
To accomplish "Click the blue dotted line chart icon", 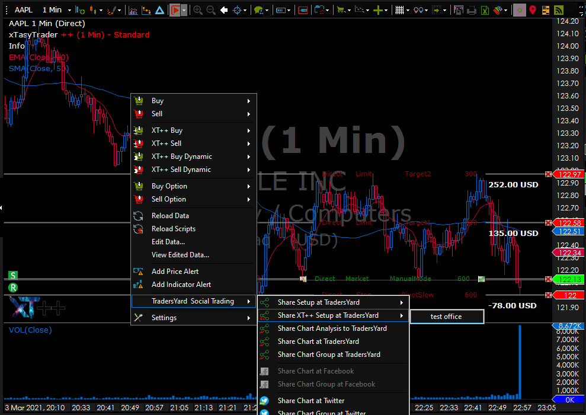I will click(x=359, y=10).
